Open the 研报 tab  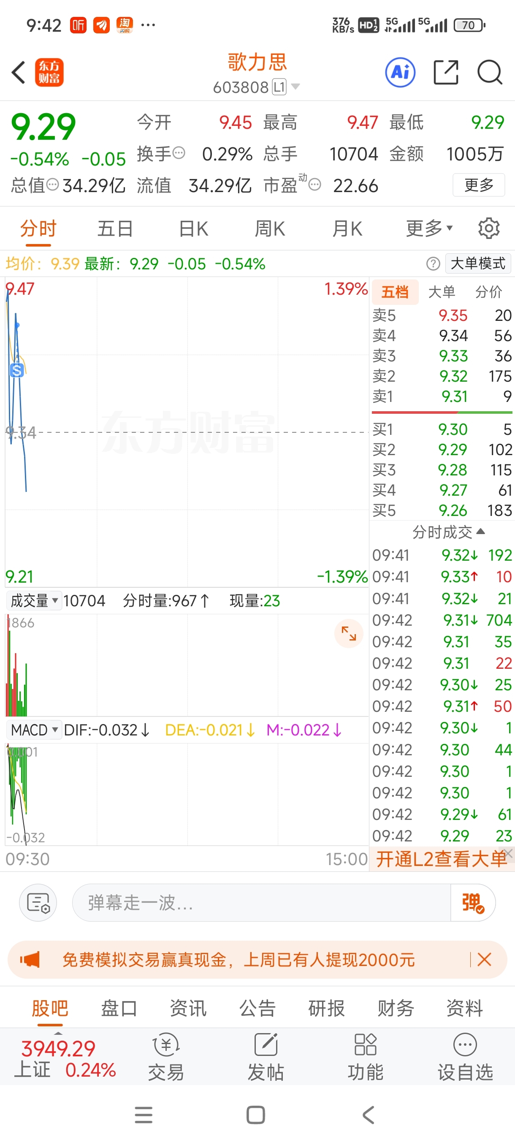click(x=326, y=1008)
